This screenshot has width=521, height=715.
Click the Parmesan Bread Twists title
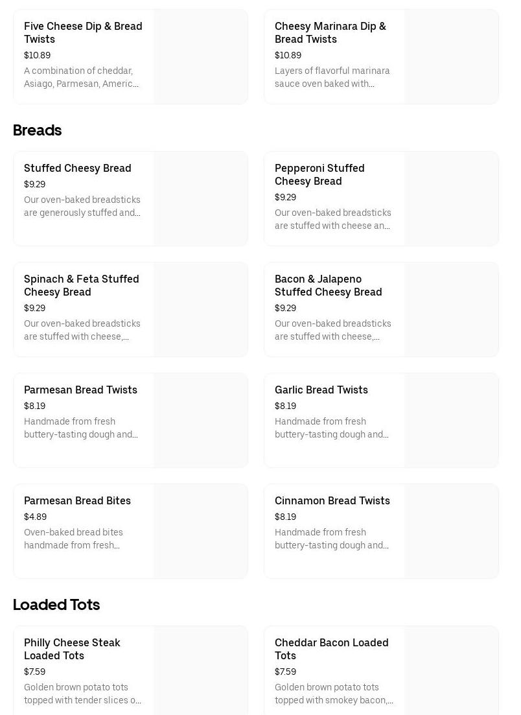(80, 390)
